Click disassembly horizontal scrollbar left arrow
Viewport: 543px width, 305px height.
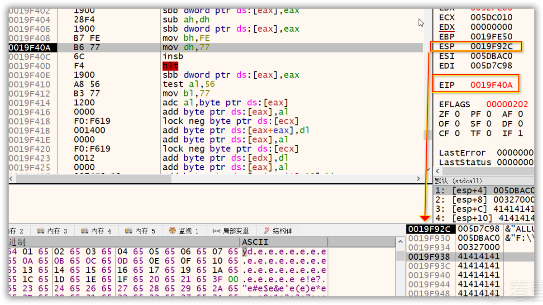coord(12,179)
